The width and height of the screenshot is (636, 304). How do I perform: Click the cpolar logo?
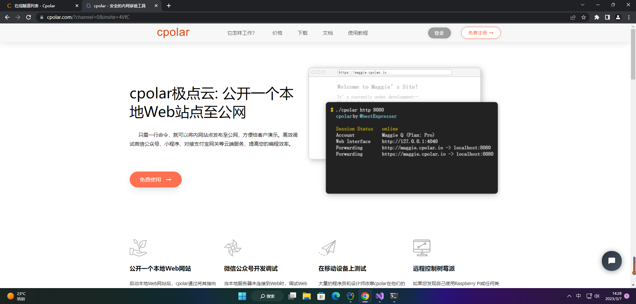point(173,32)
